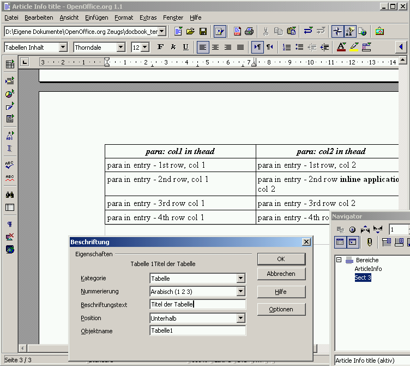Toggle nonprinting characters in left sidebar

tap(9, 224)
